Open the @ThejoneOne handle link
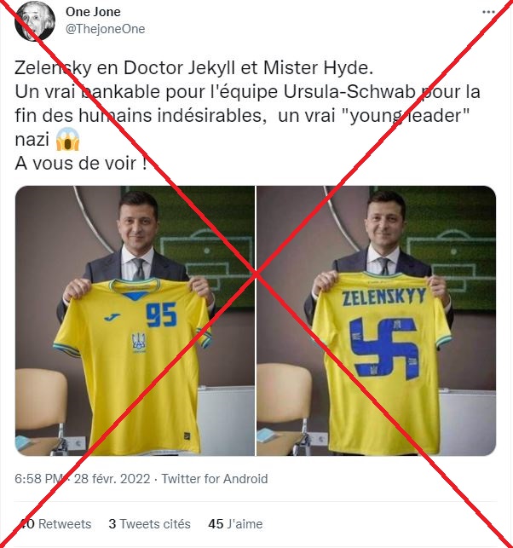Screen dimensions: 513x548 105,29
